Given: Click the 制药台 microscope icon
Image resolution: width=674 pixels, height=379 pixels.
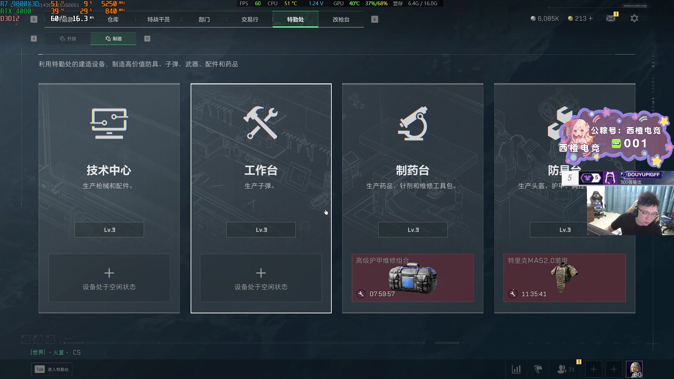Looking at the screenshot, I should [x=413, y=124].
